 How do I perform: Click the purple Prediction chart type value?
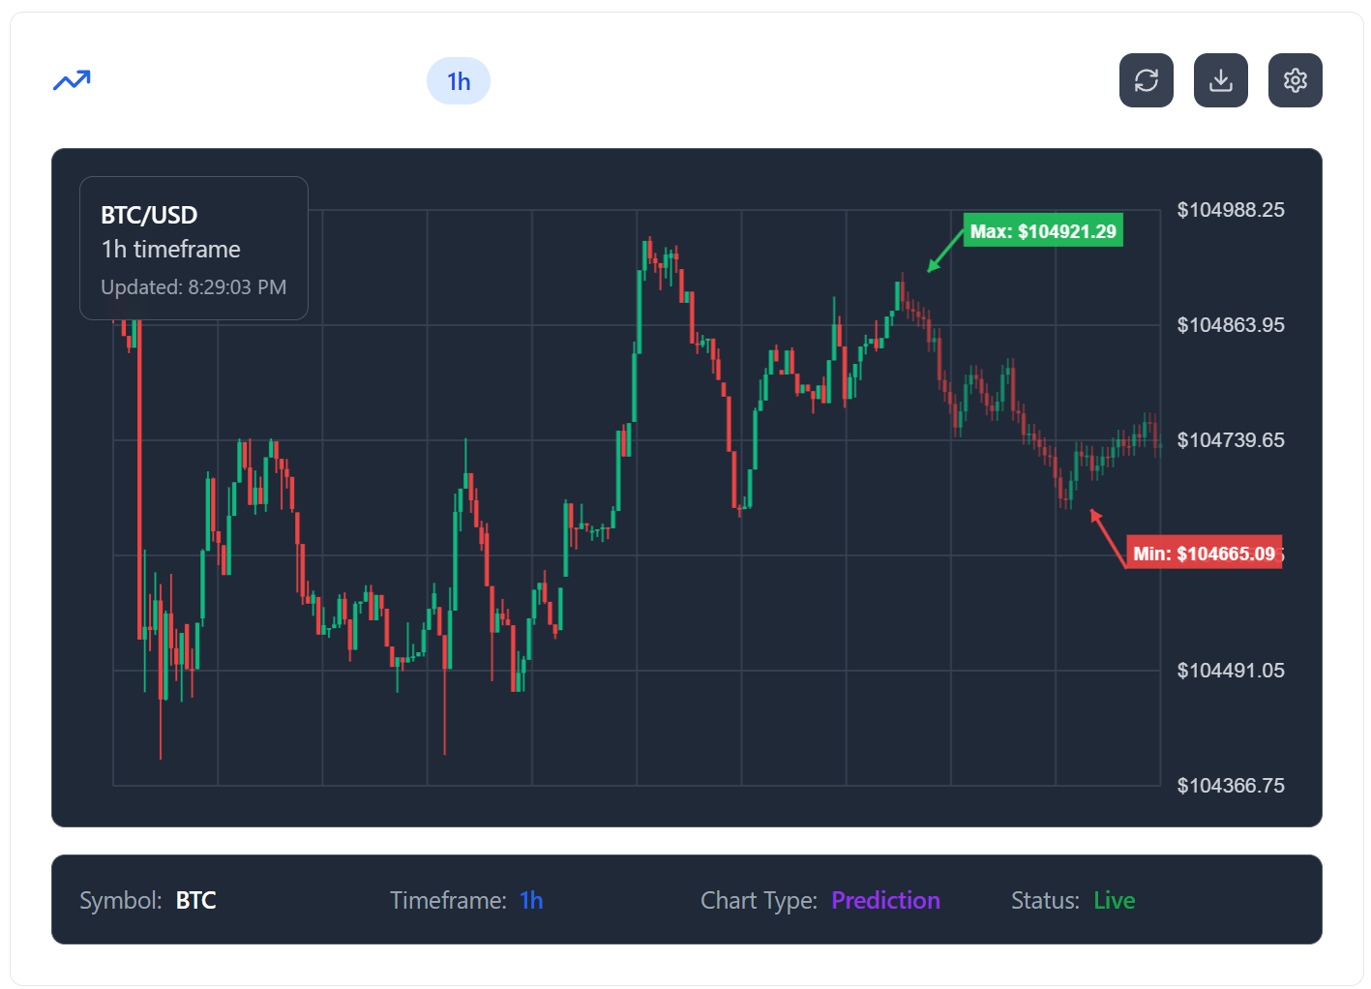(885, 900)
